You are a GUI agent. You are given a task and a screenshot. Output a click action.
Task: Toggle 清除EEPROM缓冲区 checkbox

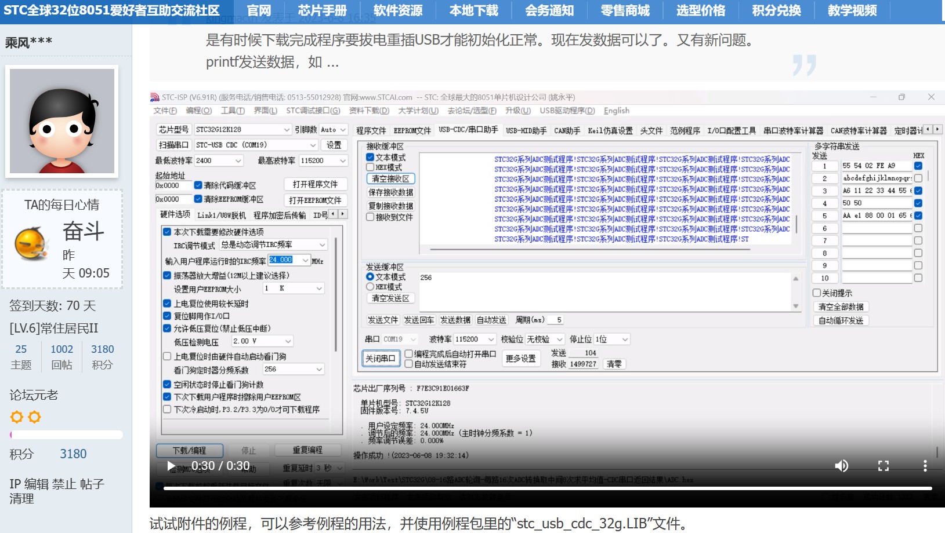tap(198, 199)
